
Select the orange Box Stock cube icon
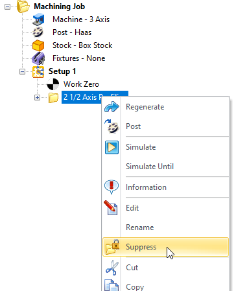(x=38, y=45)
